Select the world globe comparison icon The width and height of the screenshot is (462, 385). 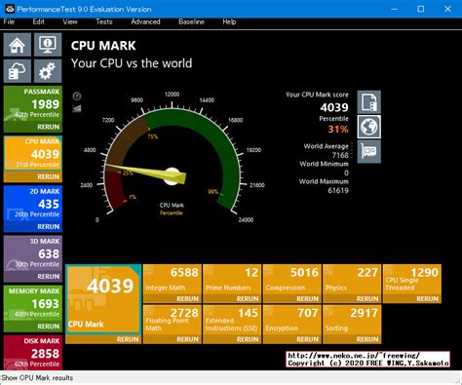pyautogui.click(x=369, y=127)
